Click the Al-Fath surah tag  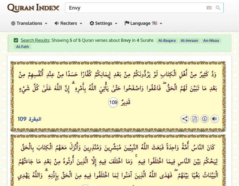22,47
